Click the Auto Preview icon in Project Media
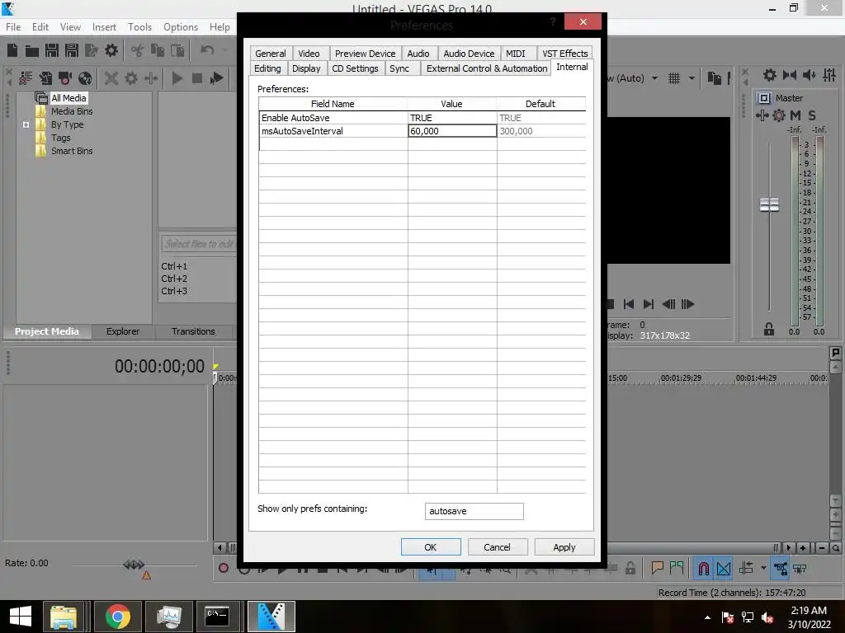 pos(217,78)
